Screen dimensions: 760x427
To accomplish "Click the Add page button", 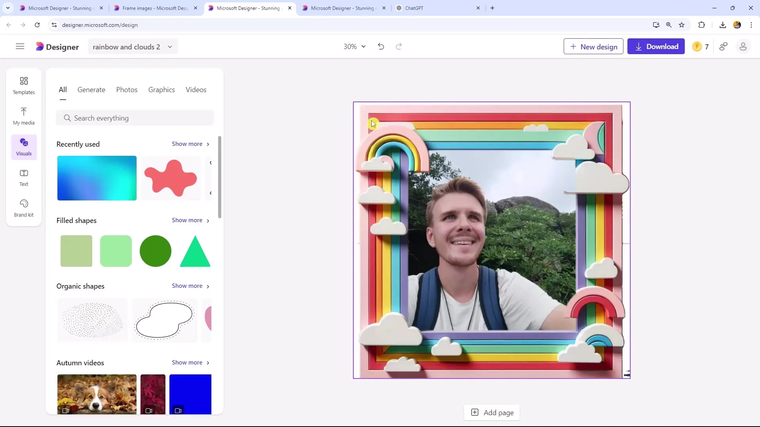I will click(493, 412).
